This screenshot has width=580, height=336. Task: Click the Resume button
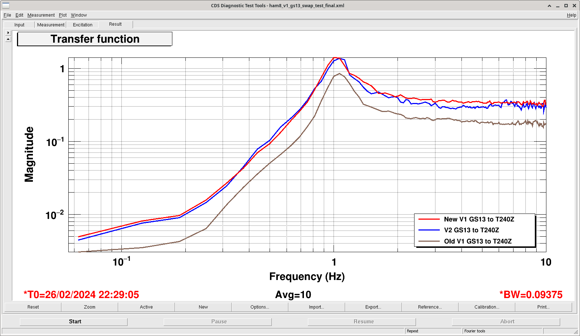click(x=362, y=322)
